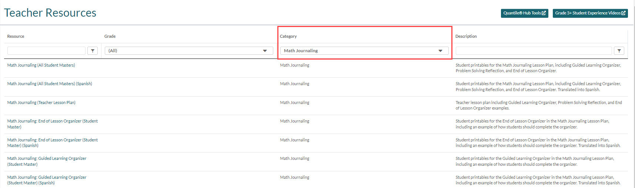The image size is (635, 188).
Task: Open Guided Learning Organizer (Student Master) (Spanish)
Action: 47,180
